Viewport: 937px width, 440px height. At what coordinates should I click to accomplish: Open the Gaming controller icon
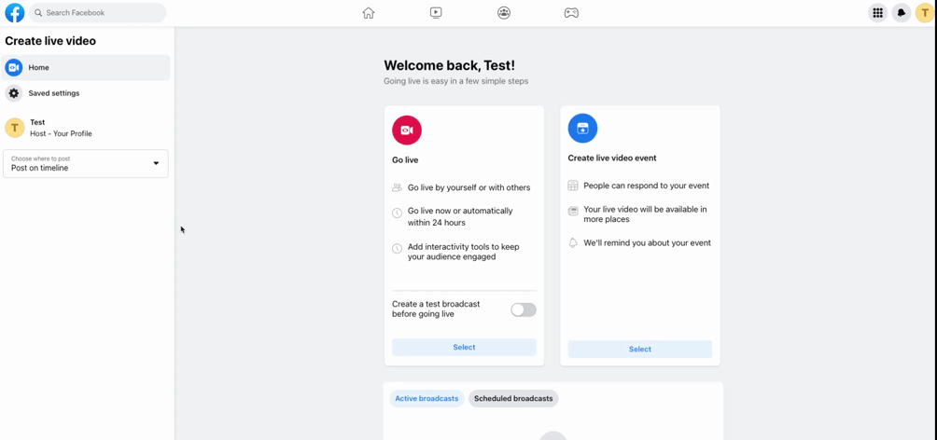tap(571, 13)
